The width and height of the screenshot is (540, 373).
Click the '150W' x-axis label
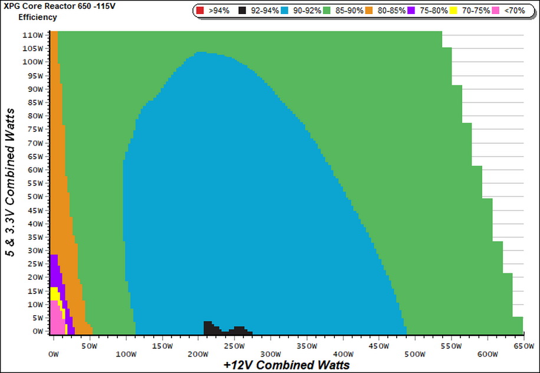(162, 346)
